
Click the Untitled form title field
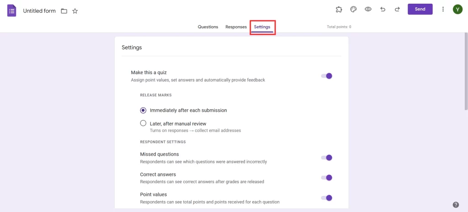tap(39, 11)
